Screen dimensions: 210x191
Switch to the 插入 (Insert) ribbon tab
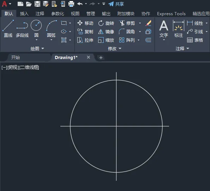pos(24,14)
